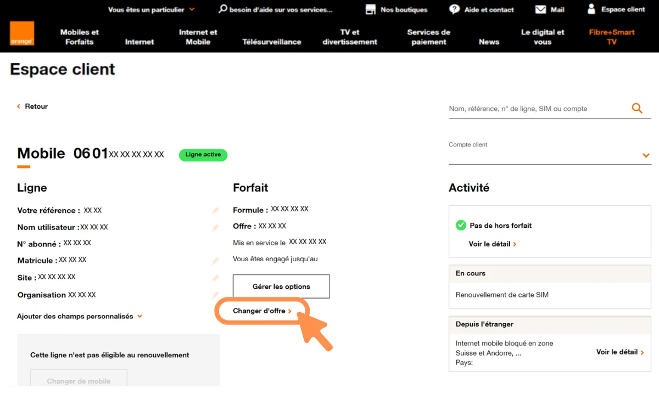The image size is (659, 405).
Task: Edit Site with pencil icon
Action: [215, 278]
